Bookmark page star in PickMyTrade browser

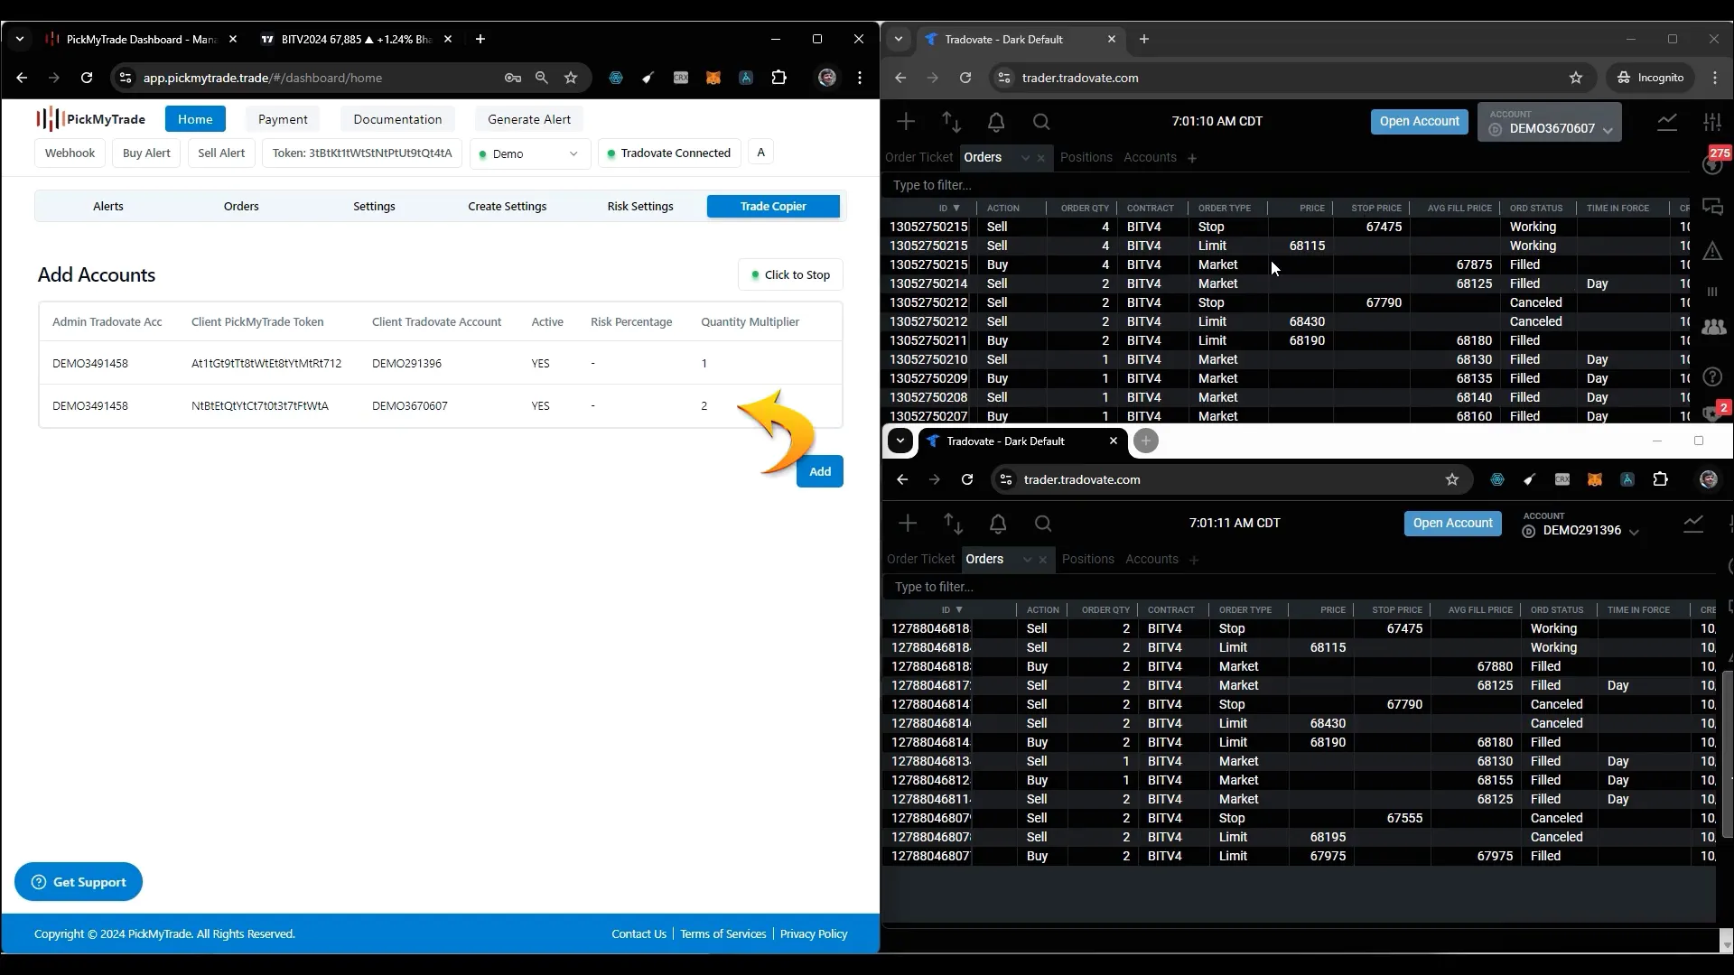[x=571, y=78]
